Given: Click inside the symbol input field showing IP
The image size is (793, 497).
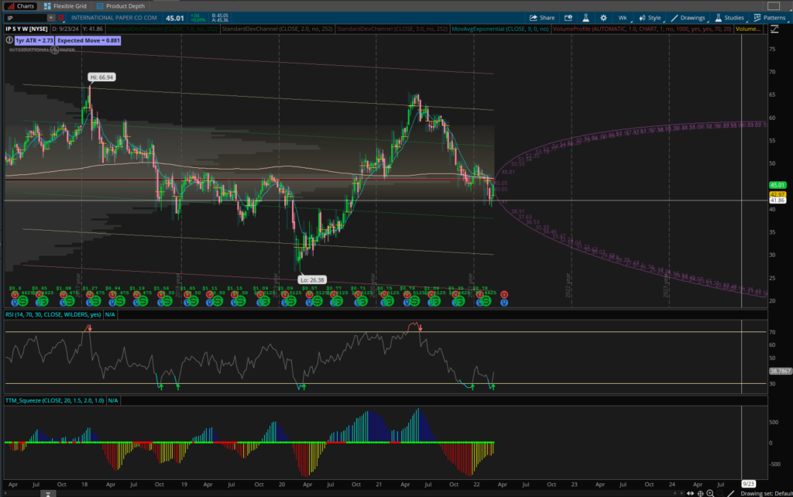Looking at the screenshot, I should [x=23, y=18].
